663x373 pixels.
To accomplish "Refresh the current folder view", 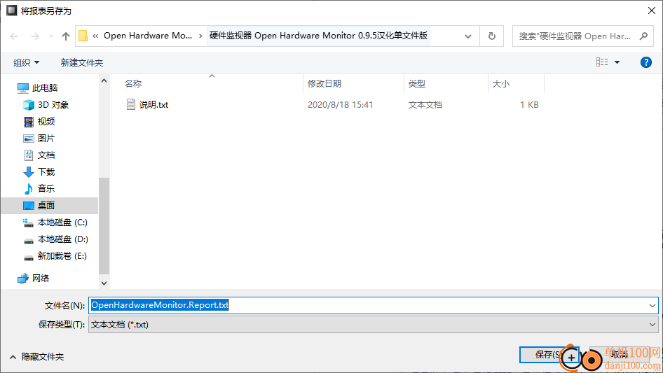I will [x=492, y=36].
